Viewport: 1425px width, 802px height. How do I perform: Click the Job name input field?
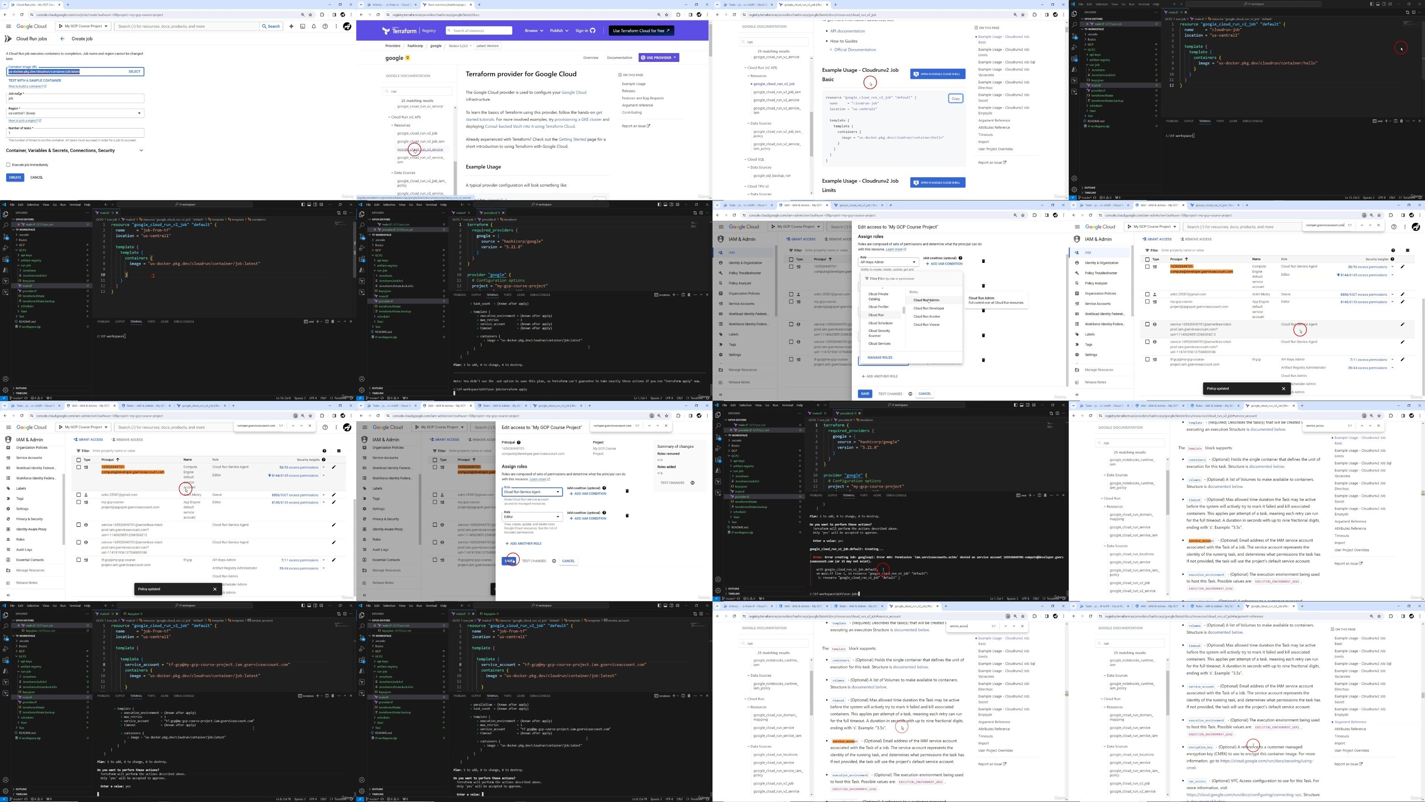click(x=75, y=98)
